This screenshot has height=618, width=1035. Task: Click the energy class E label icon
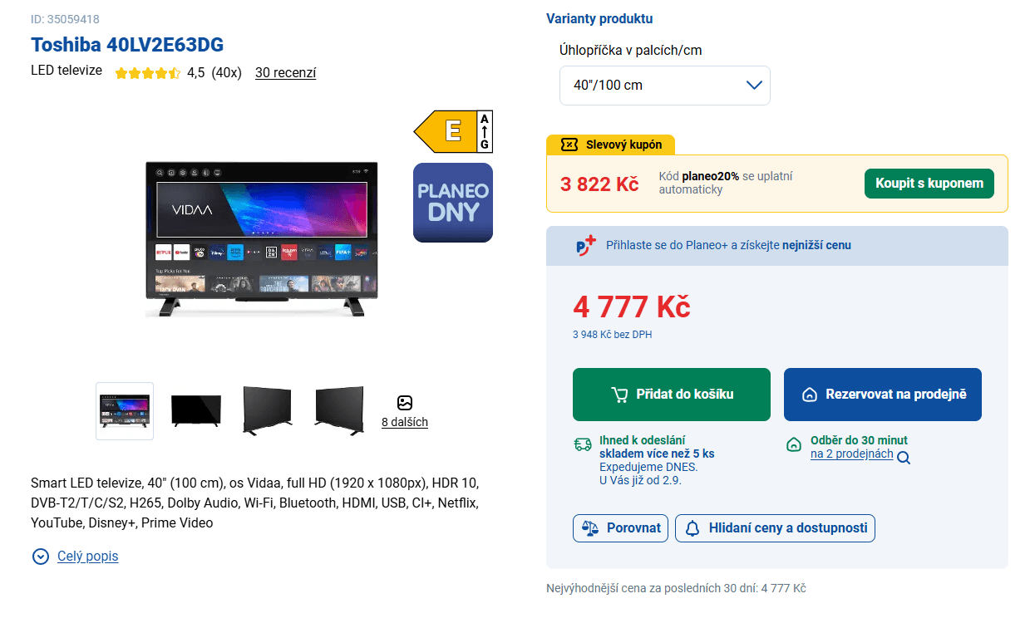pos(453,131)
